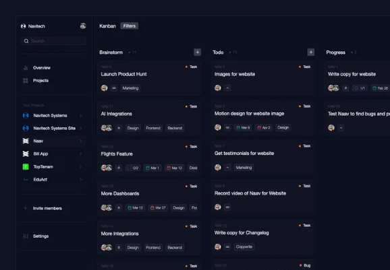Open the Flights Feature card
The width and height of the screenshot is (390, 270).
click(x=149, y=158)
